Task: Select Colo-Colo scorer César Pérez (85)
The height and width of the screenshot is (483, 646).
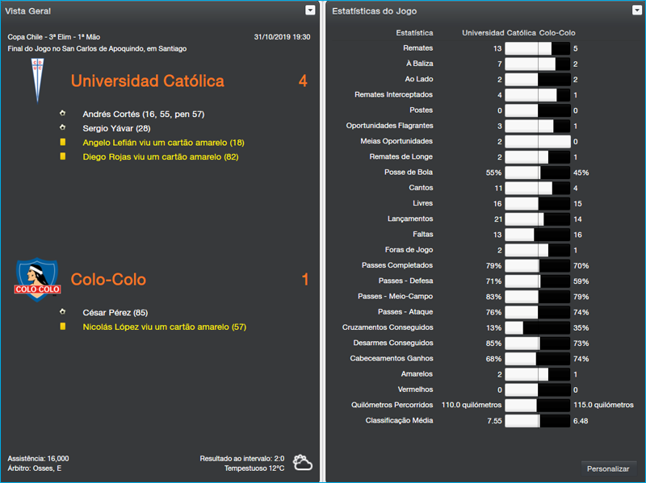Action: 115,312
